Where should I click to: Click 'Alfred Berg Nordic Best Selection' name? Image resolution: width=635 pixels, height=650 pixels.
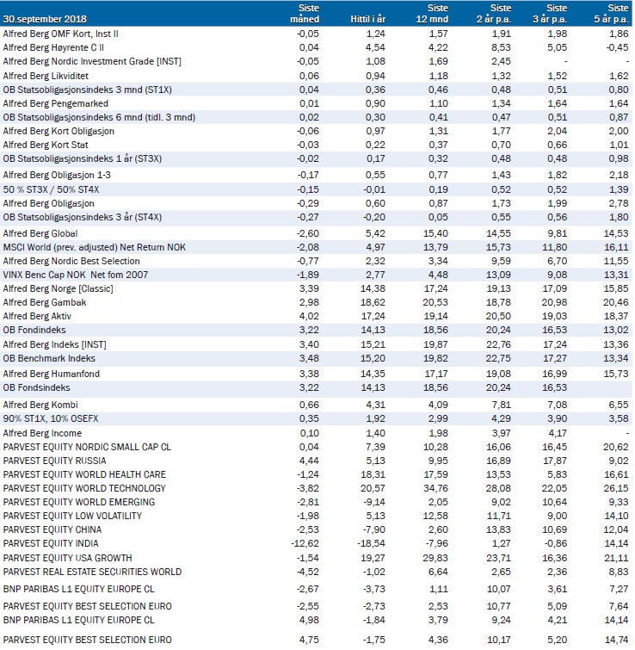(x=71, y=261)
